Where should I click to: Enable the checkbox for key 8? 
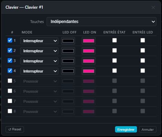10,111
